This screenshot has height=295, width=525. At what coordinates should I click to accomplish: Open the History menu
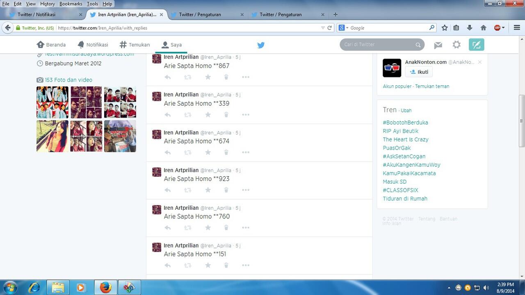(48, 4)
